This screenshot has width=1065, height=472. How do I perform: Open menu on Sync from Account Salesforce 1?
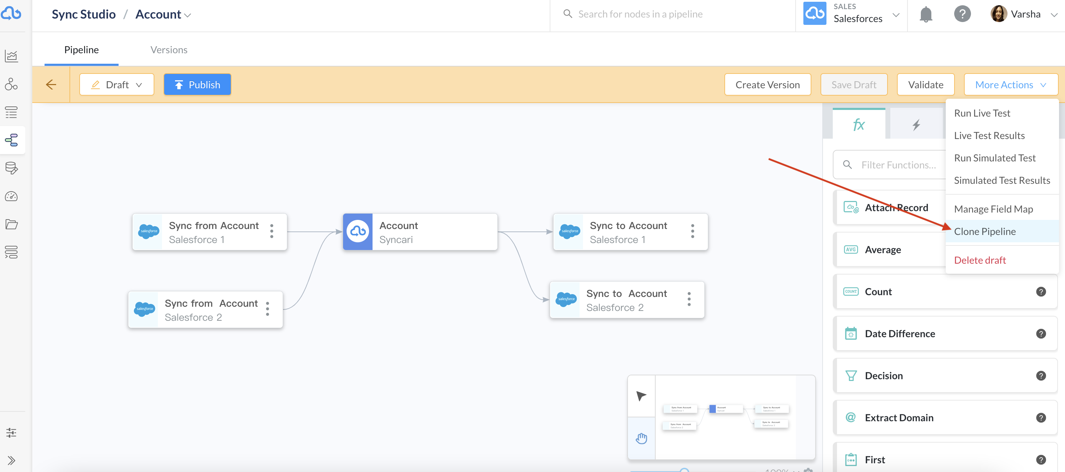click(272, 231)
